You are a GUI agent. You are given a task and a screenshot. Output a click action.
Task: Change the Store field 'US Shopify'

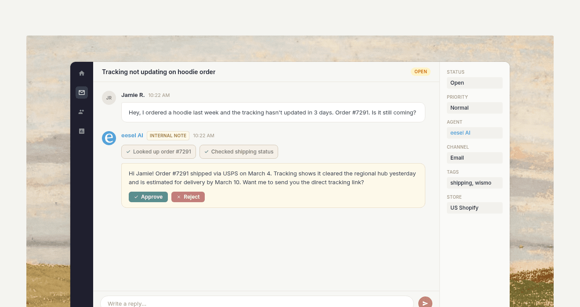pos(475,208)
